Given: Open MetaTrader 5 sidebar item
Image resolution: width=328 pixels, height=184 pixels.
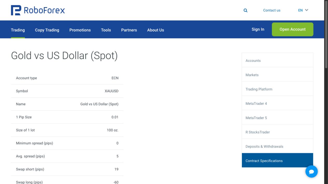Looking at the screenshot, I should (x=277, y=118).
